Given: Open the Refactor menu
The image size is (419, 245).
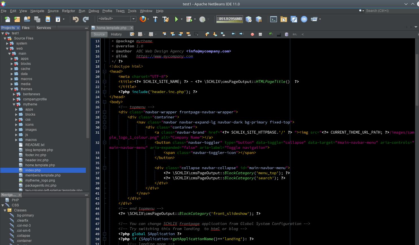Looking at the screenshot, I should (69, 11).
